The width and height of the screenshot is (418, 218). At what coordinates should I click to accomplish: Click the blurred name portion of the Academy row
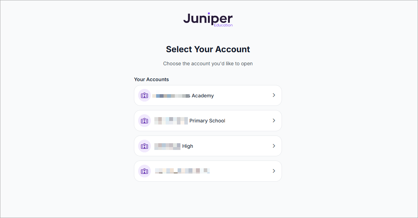click(171, 96)
